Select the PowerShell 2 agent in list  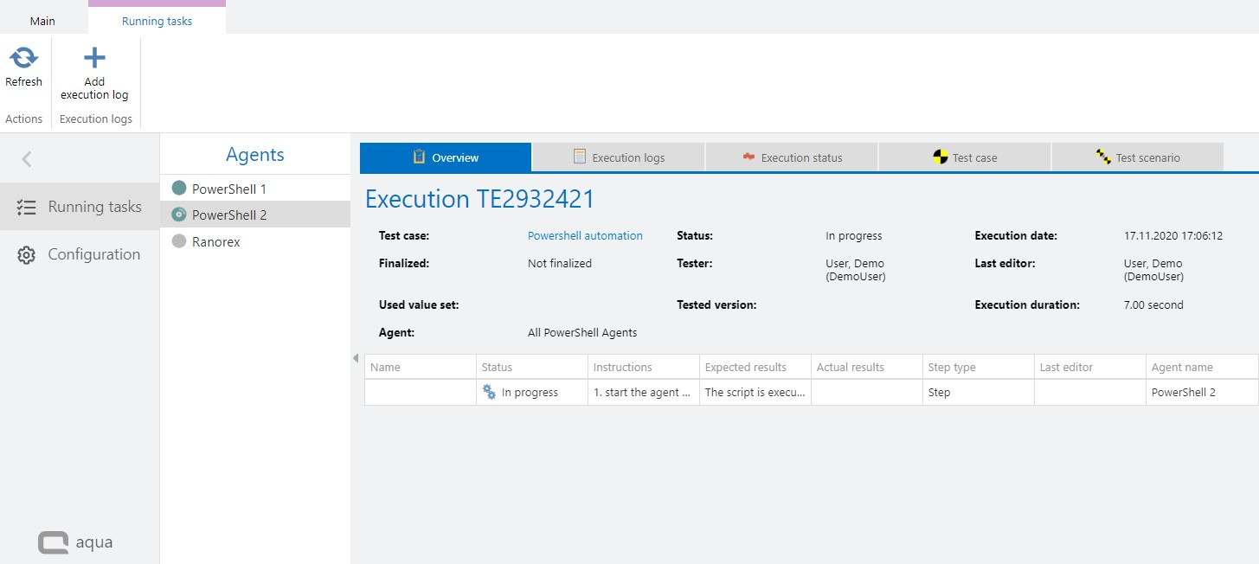tap(229, 215)
